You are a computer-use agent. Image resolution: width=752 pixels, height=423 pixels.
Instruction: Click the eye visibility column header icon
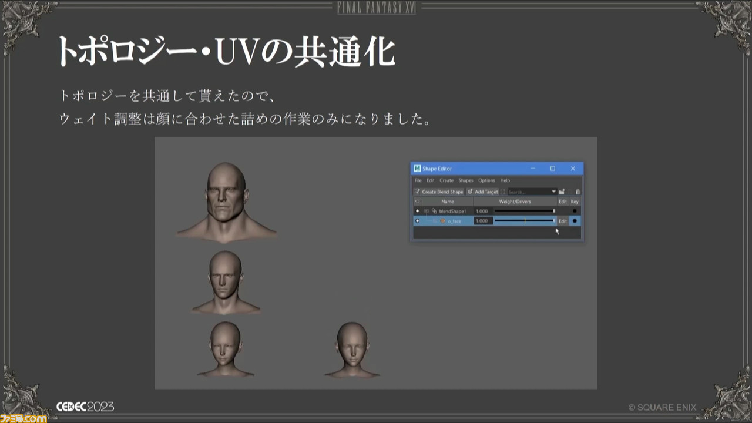(x=418, y=202)
